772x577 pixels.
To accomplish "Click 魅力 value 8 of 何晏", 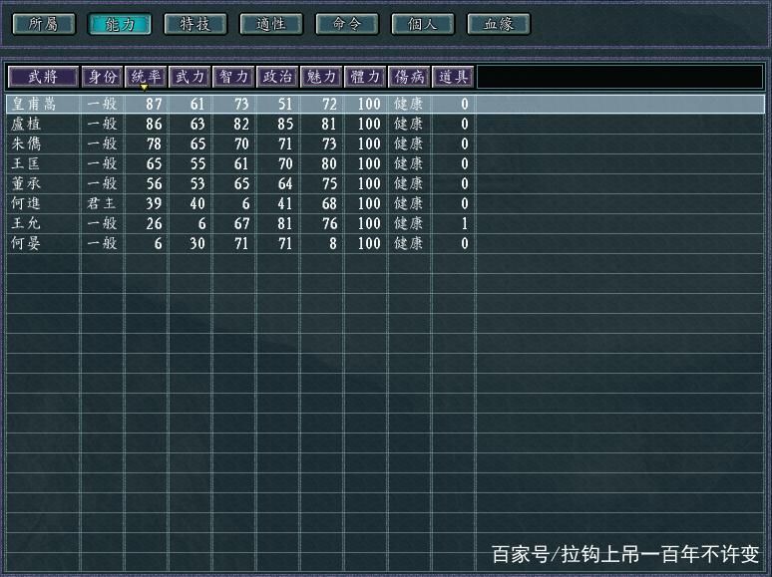I will [x=333, y=243].
